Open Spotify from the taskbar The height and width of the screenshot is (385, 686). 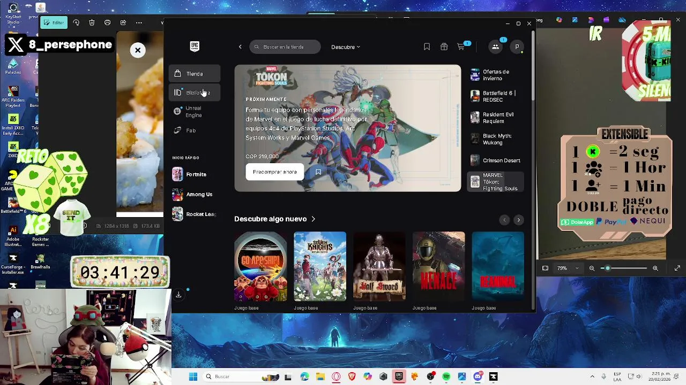click(446, 376)
